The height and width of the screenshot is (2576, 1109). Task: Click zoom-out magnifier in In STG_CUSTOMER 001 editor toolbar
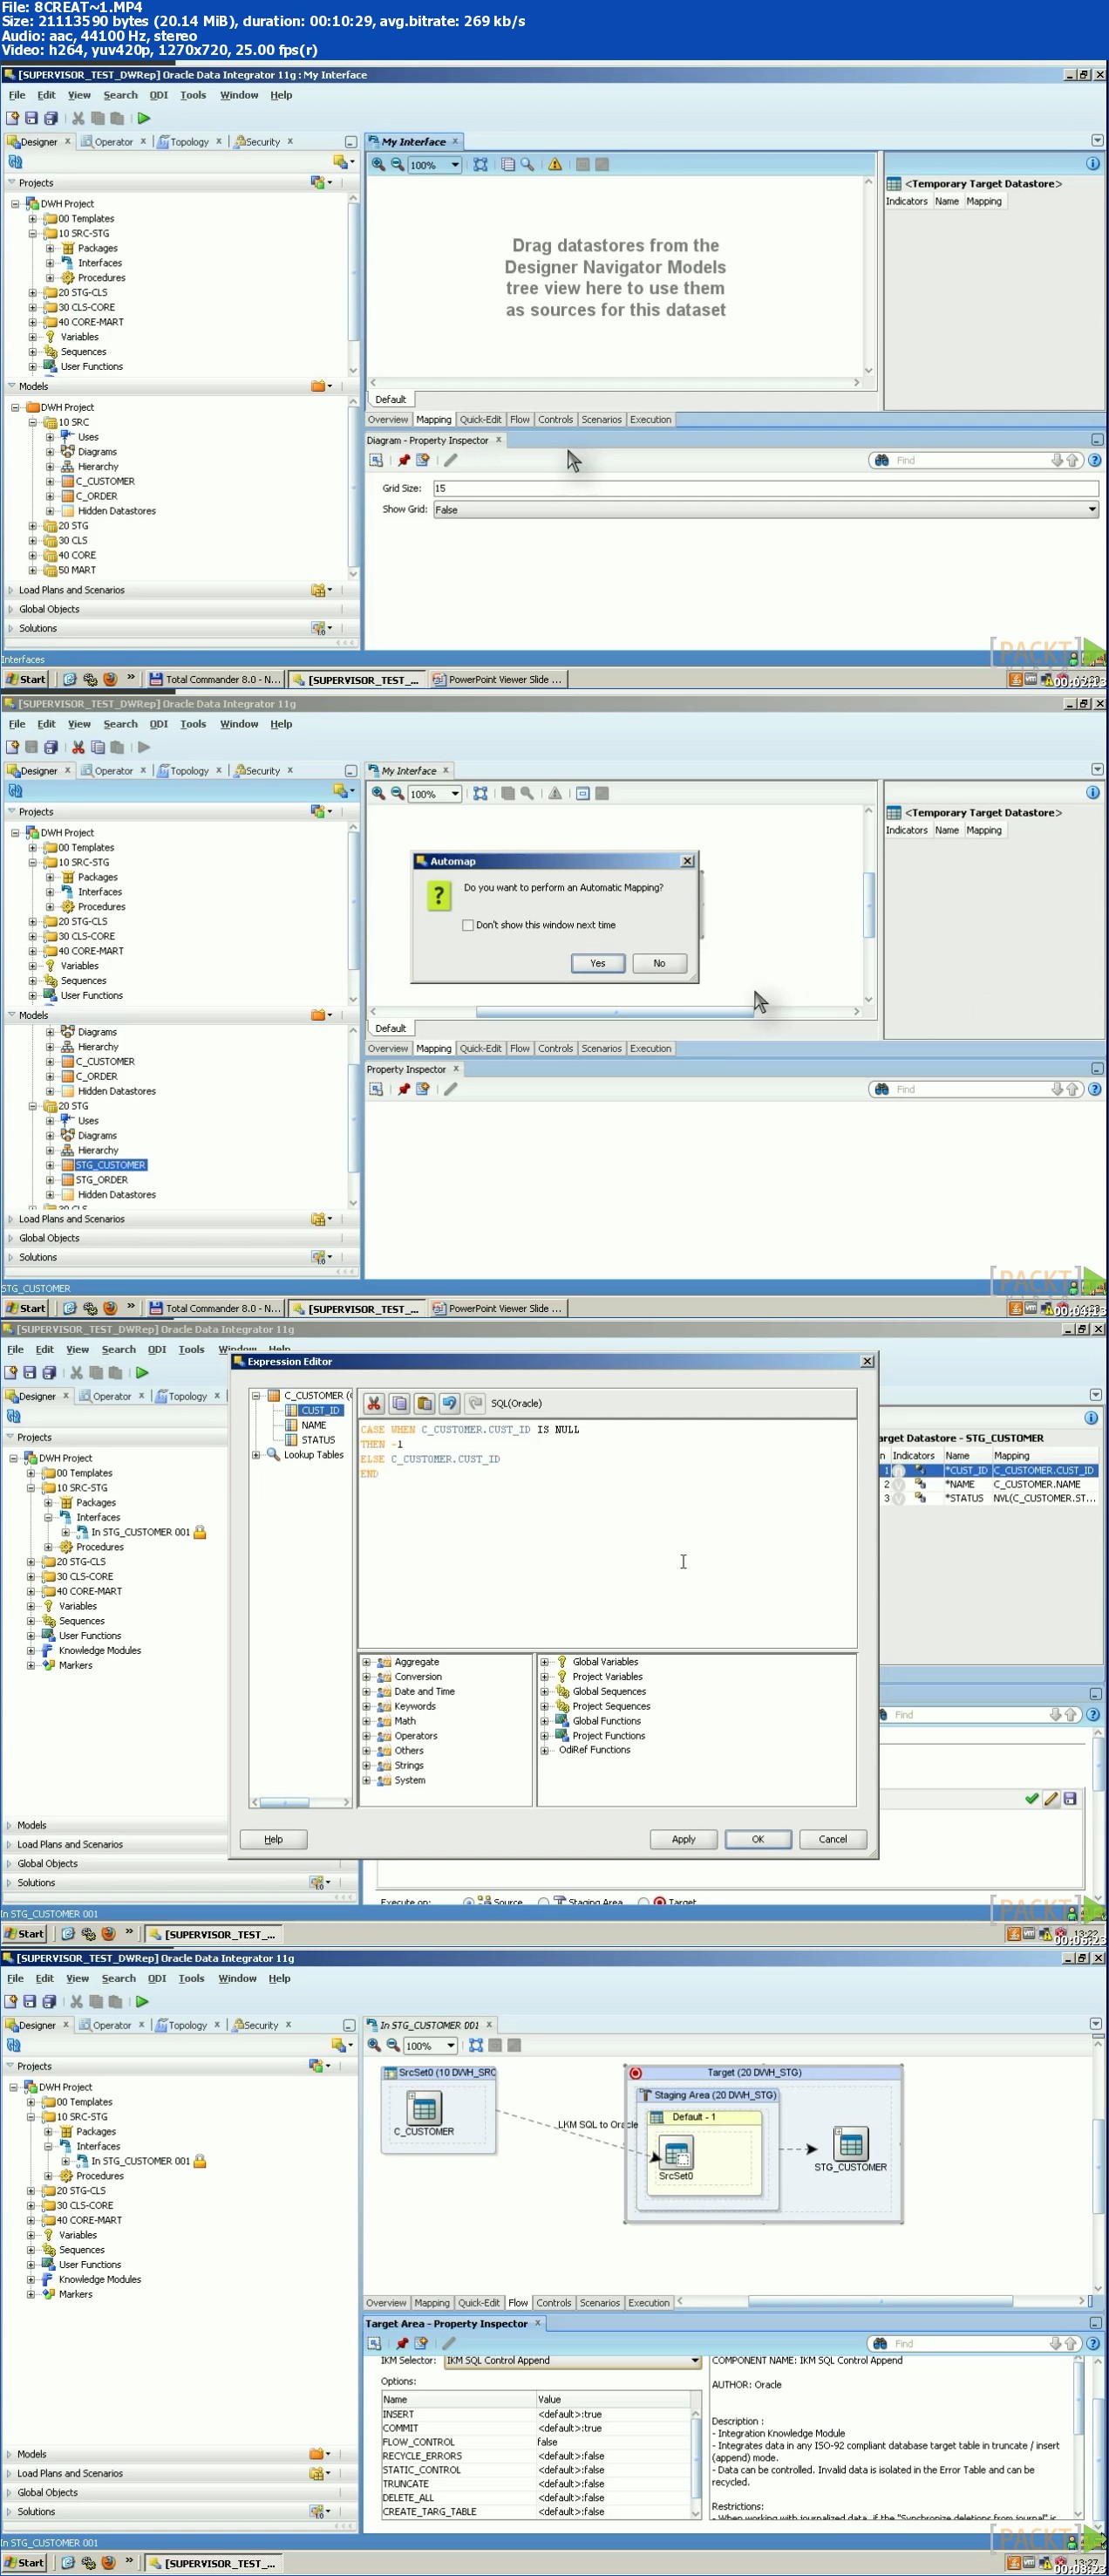point(392,2045)
